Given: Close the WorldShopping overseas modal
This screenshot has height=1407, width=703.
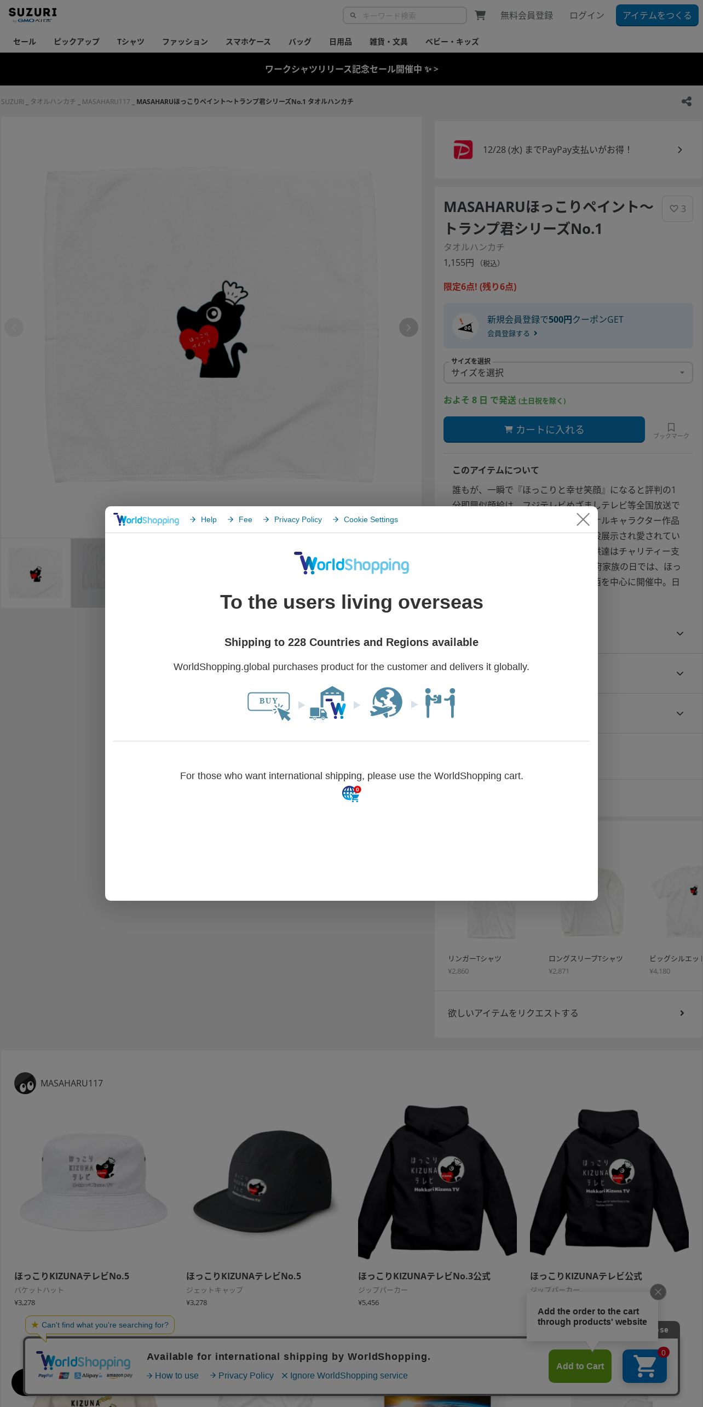Looking at the screenshot, I should point(583,519).
